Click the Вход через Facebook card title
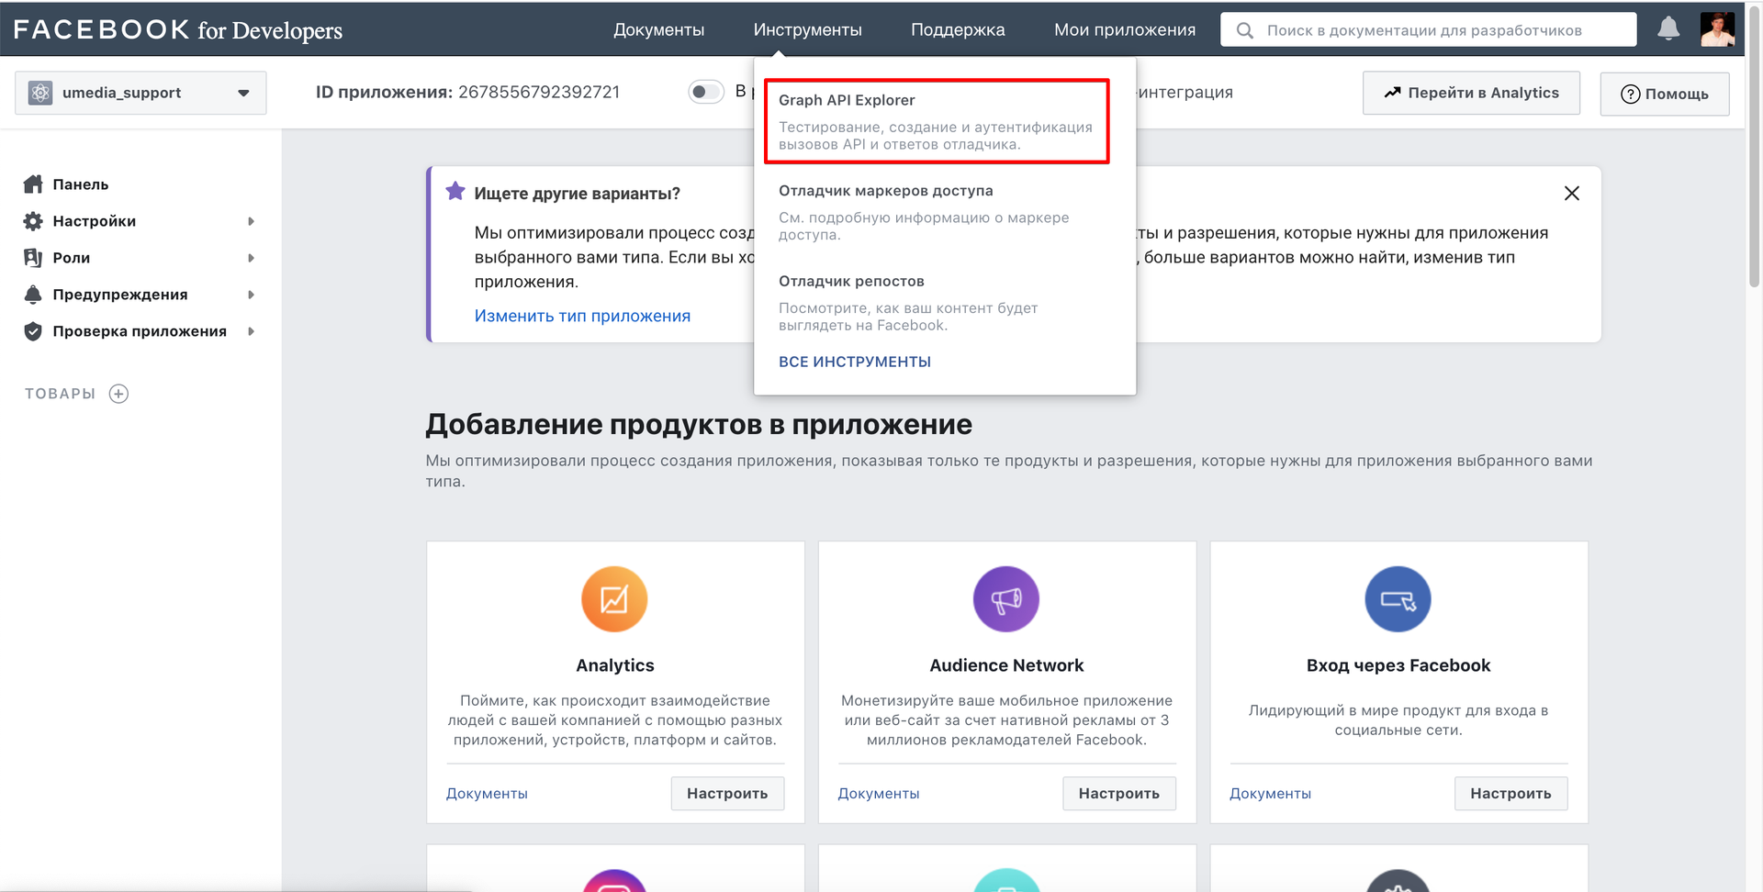The image size is (1763, 892). [1398, 665]
